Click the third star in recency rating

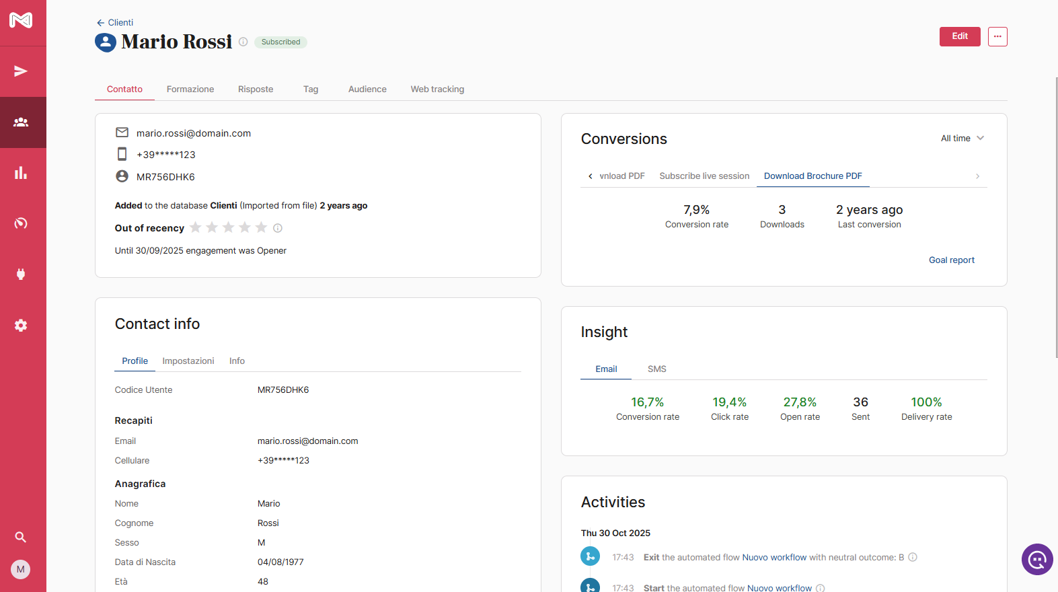coord(229,227)
